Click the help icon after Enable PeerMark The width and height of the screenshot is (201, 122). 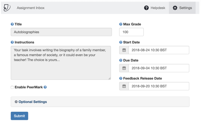[45, 87]
